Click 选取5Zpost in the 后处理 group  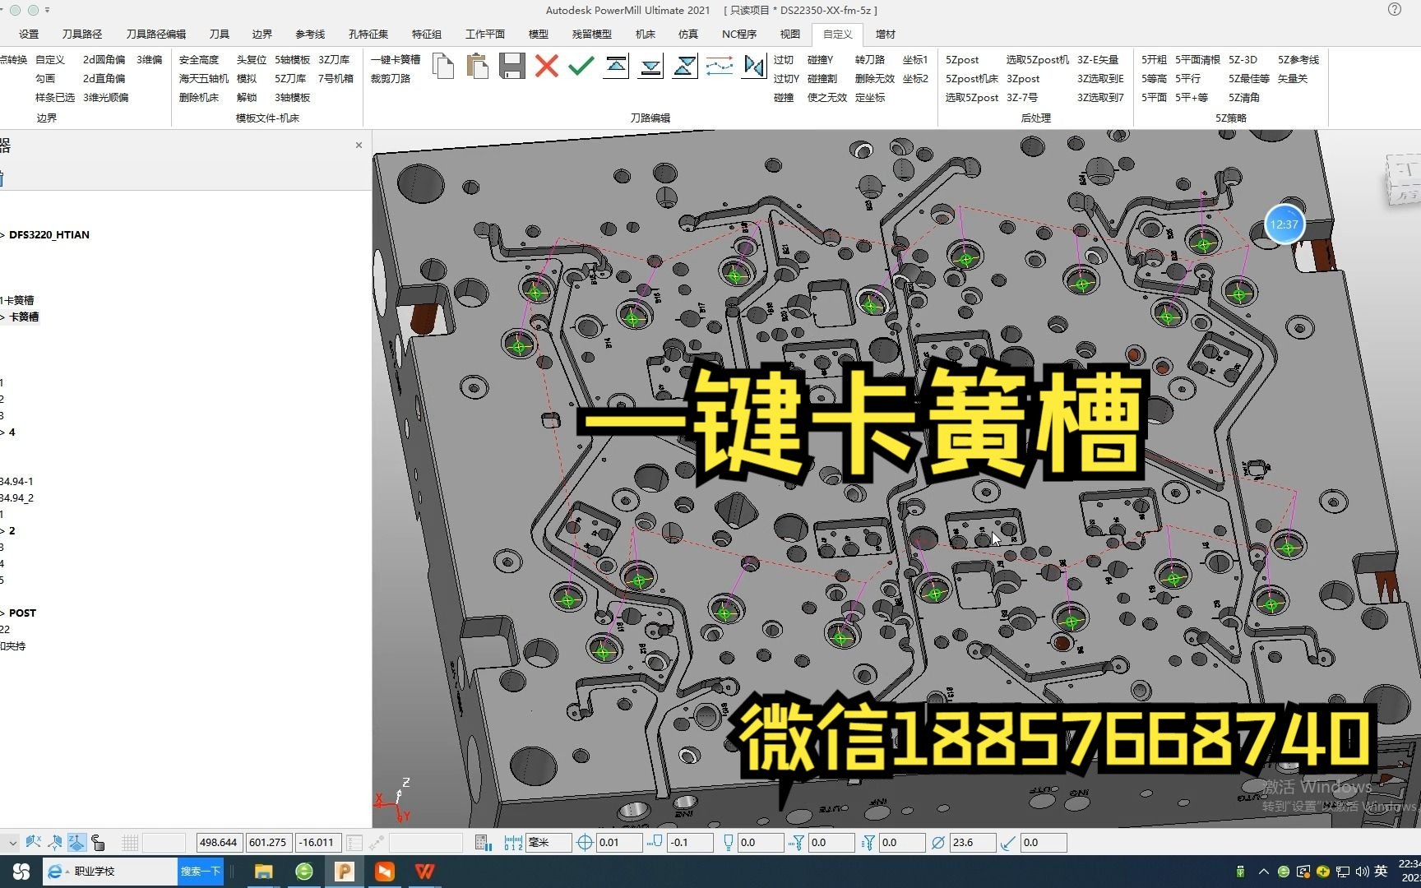click(x=971, y=97)
